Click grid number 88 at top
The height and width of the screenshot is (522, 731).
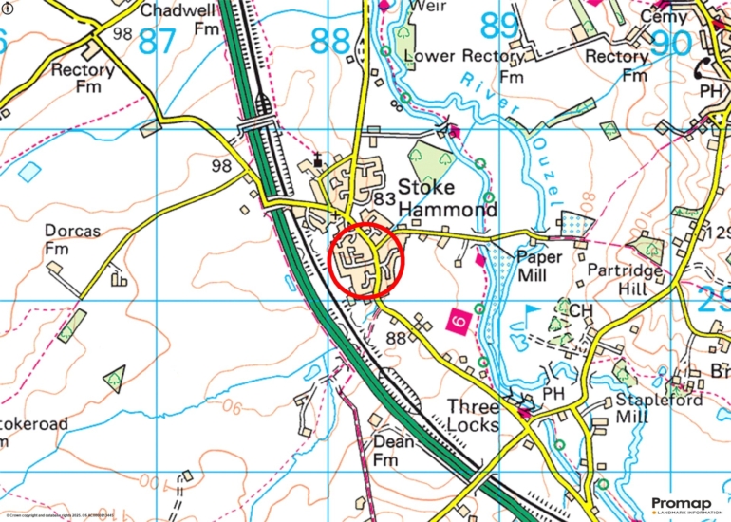330,41
